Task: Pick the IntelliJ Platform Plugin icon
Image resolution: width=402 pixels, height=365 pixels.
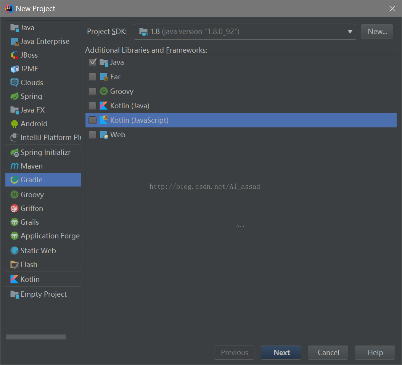Action: pyautogui.click(x=14, y=137)
